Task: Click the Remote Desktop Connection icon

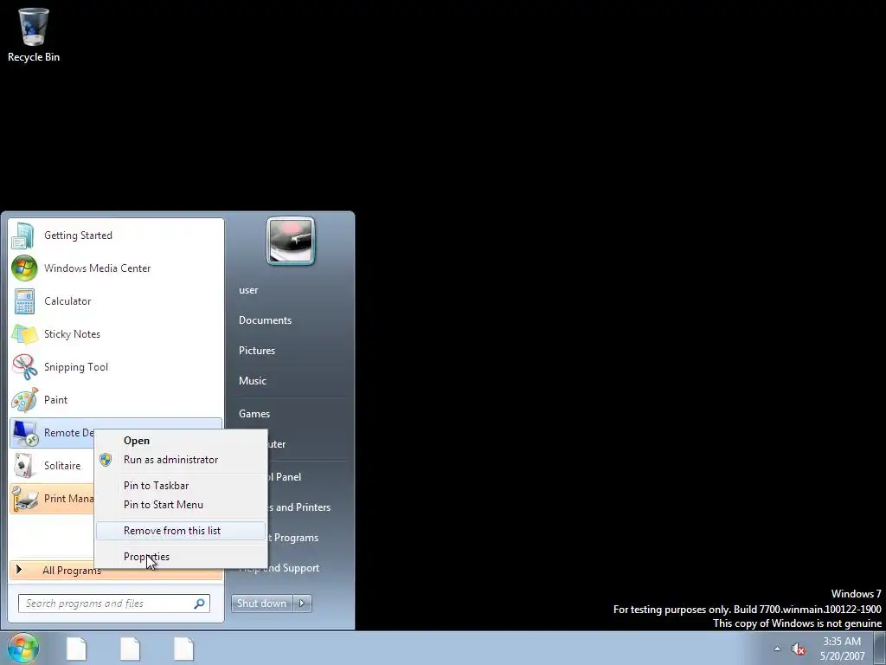Action: [x=24, y=433]
